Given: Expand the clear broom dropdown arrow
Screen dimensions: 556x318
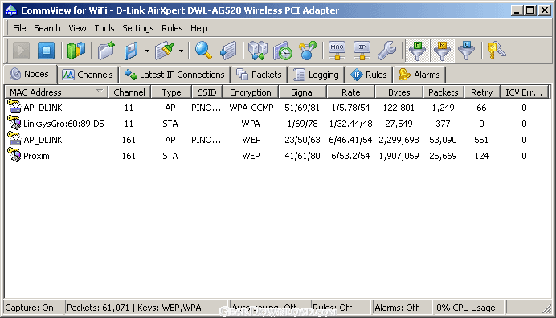Looking at the screenshot, I should tap(181, 51).
